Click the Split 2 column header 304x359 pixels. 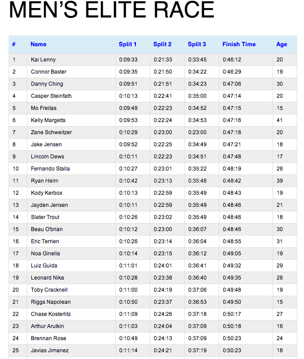click(x=162, y=44)
